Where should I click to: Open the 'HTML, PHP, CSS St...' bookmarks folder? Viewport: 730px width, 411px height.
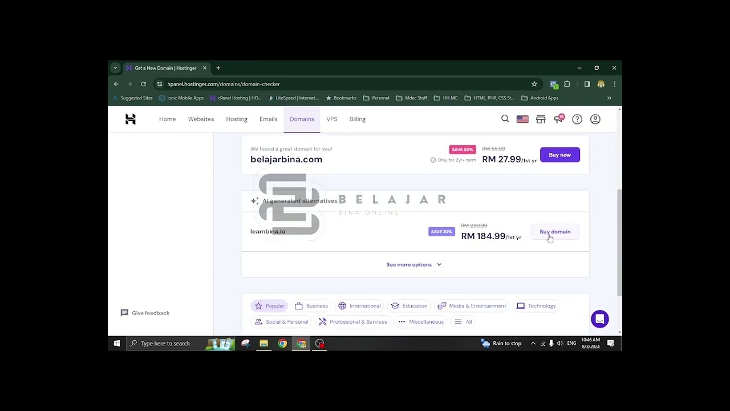tap(489, 98)
